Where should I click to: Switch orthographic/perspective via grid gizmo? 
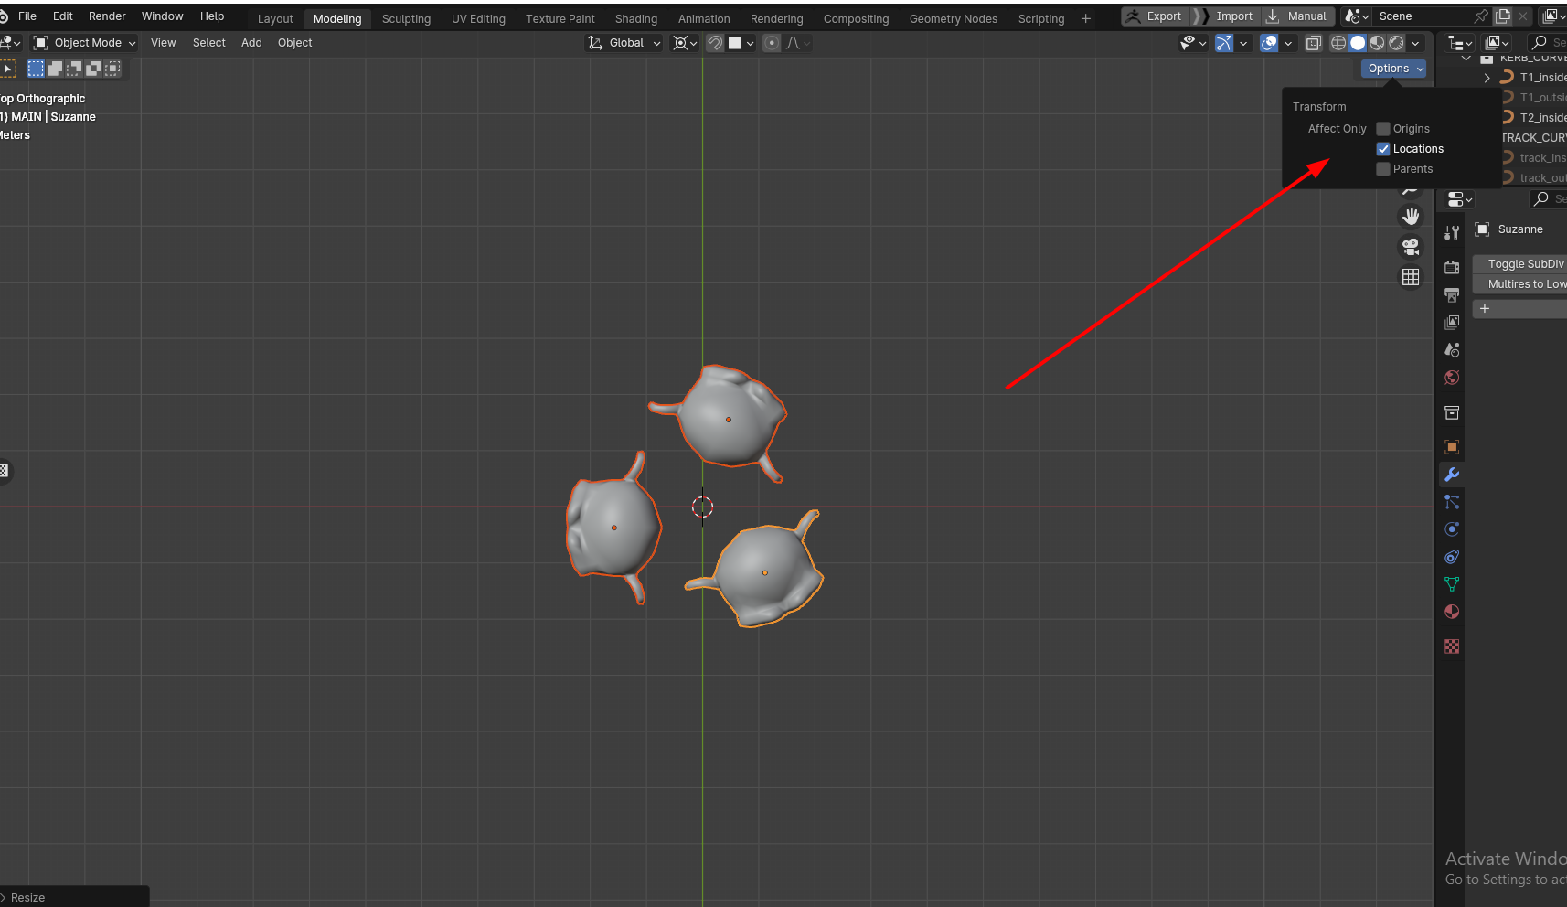coord(1411,277)
